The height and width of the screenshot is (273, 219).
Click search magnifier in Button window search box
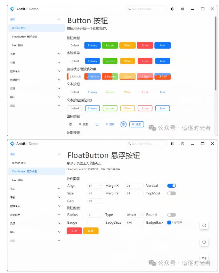pyautogui.click(x=130, y=9)
